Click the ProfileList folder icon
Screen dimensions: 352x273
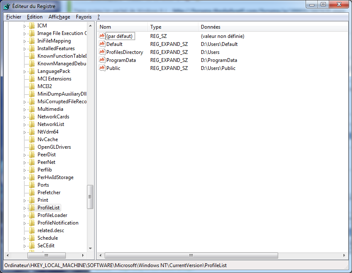coord(32,208)
